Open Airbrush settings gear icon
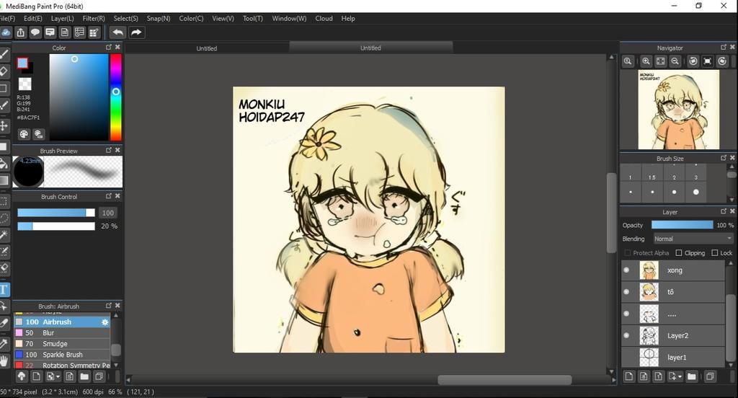 coord(105,322)
